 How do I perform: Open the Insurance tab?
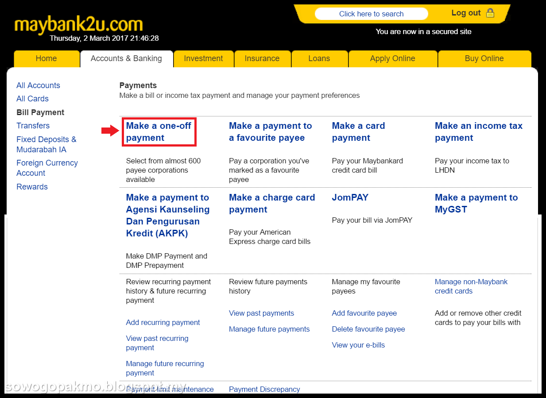[262, 58]
